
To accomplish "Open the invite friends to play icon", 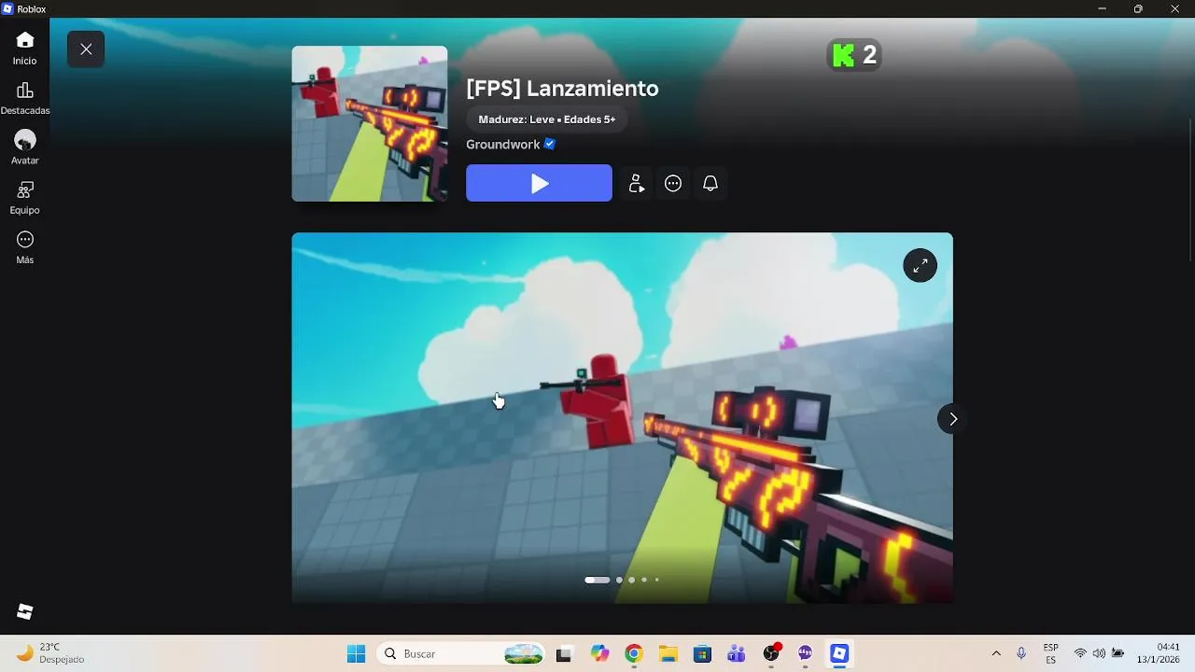I will pyautogui.click(x=637, y=184).
